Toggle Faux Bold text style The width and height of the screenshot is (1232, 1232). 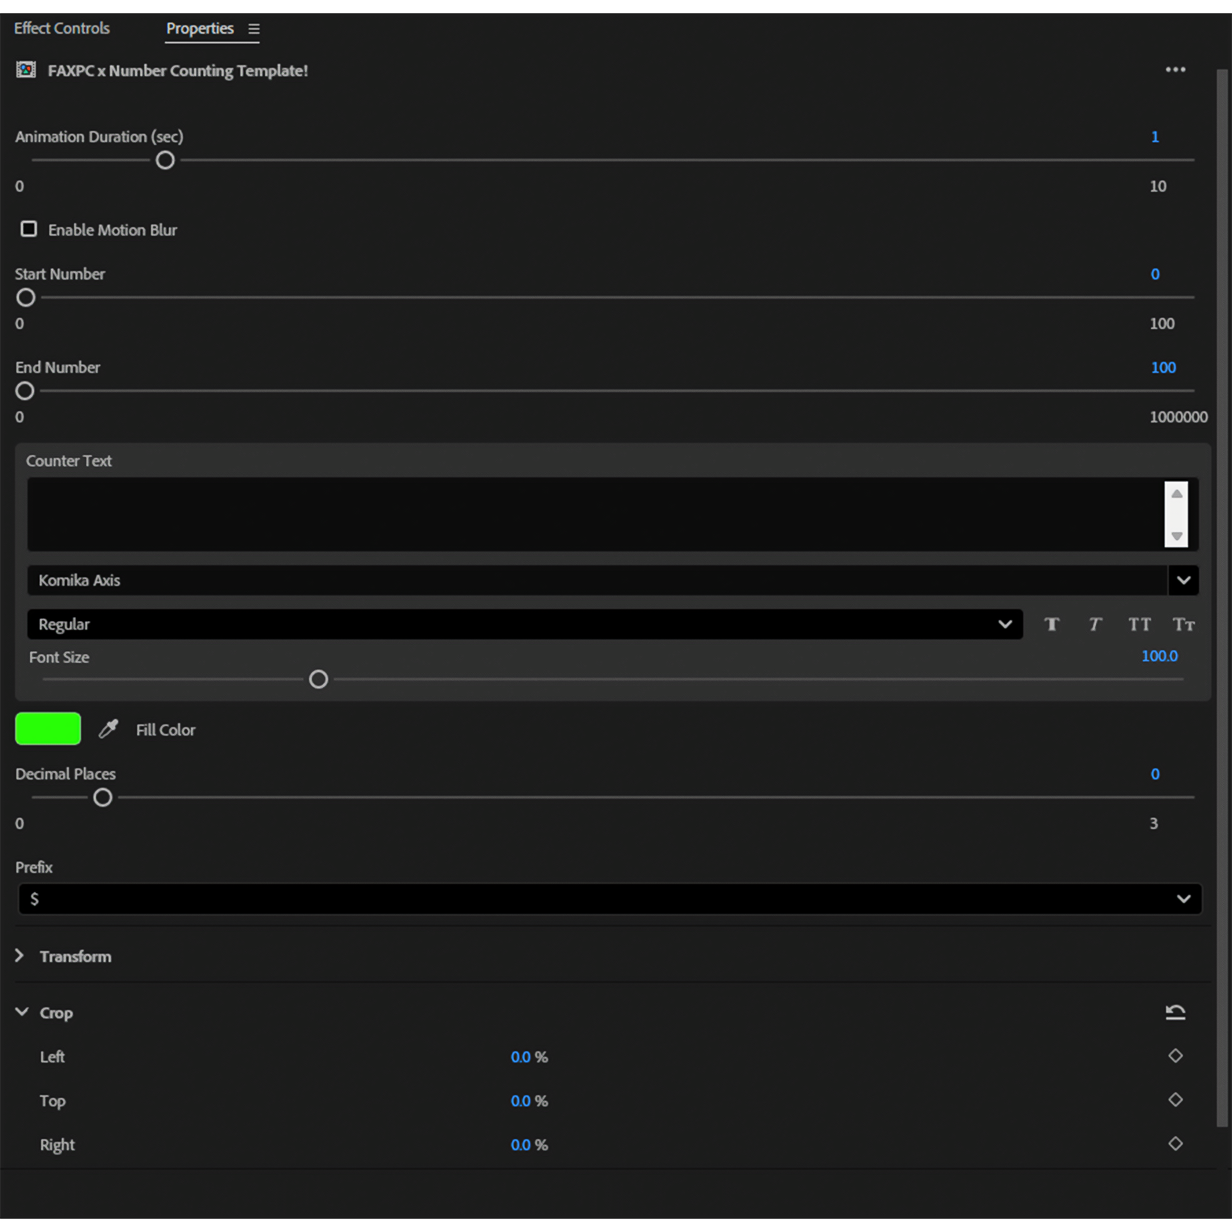point(1052,624)
